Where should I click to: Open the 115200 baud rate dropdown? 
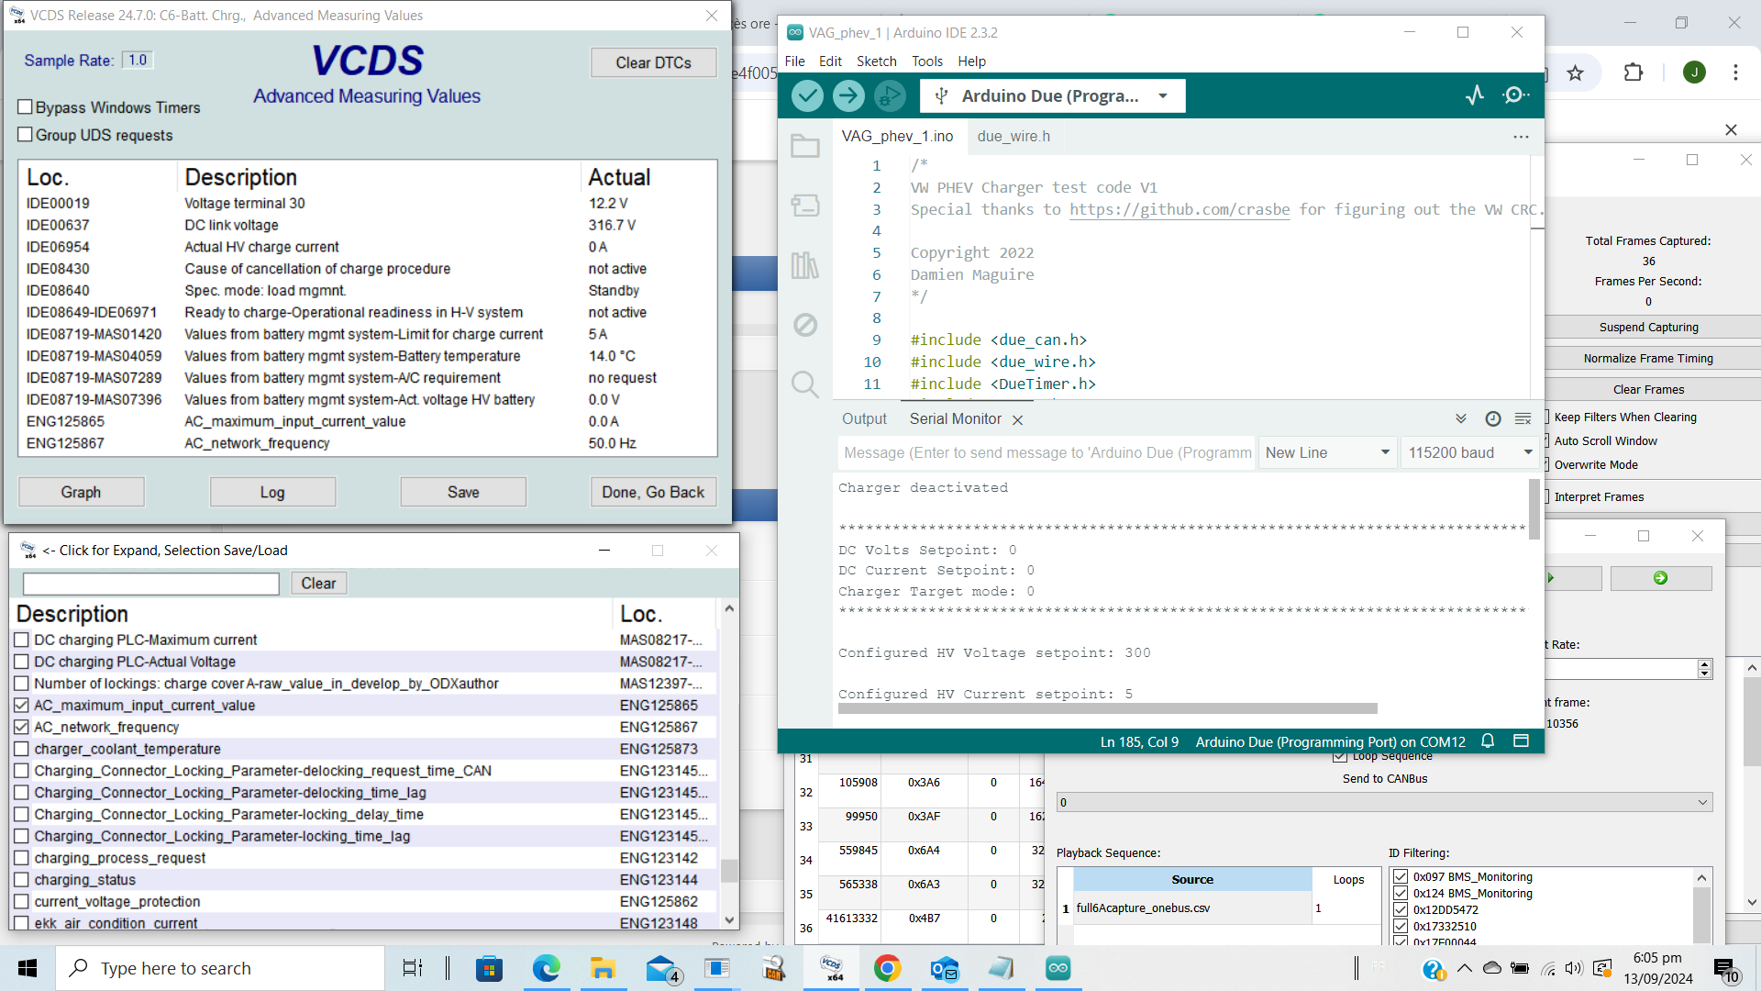1469,452
